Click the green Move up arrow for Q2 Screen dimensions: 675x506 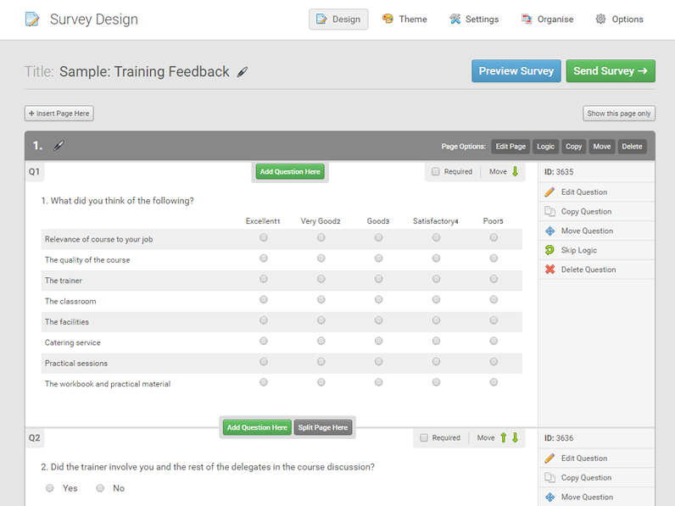tap(503, 437)
